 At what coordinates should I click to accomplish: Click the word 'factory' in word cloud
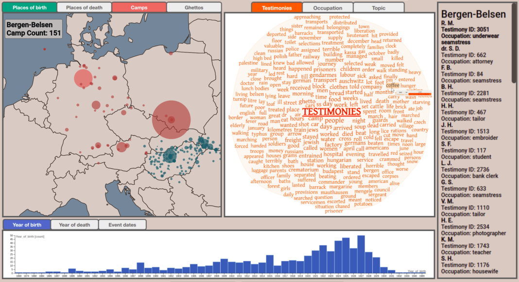(x=333, y=144)
